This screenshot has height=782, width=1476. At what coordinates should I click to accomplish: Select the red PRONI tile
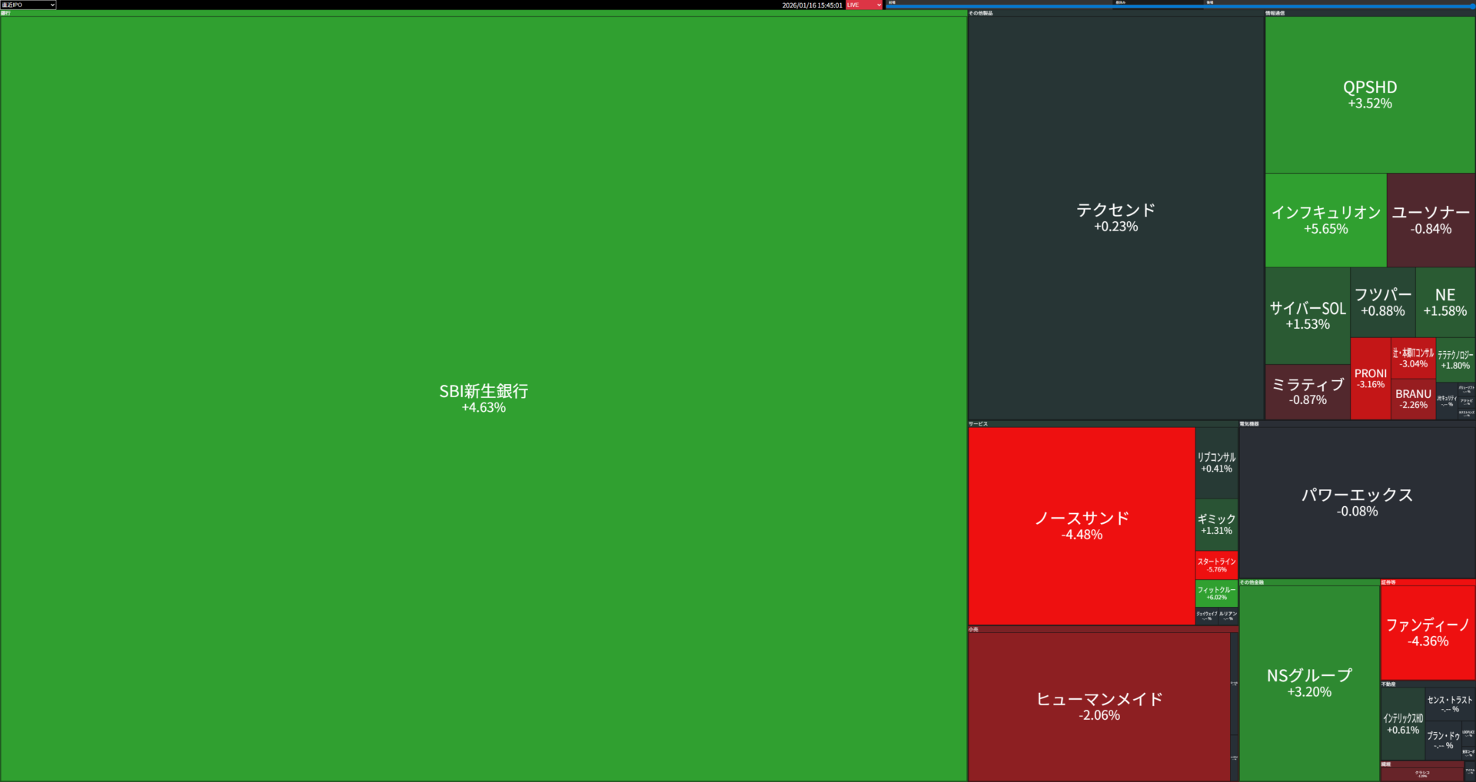tap(1370, 378)
